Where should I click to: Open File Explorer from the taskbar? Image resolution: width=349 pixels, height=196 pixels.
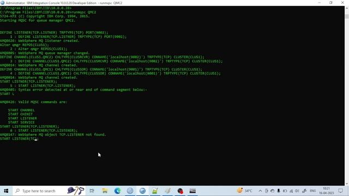[x=105, y=191]
